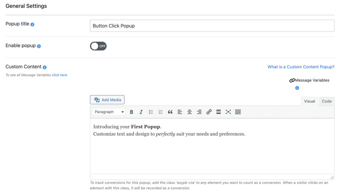Switch to the Code editor tab
This screenshot has width=343, height=194.
tap(327, 101)
